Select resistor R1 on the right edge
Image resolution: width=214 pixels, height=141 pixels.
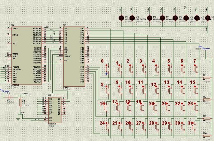206,78
